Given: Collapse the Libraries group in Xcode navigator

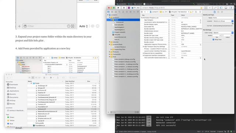Looking at the screenshot, I should pos(110,42).
